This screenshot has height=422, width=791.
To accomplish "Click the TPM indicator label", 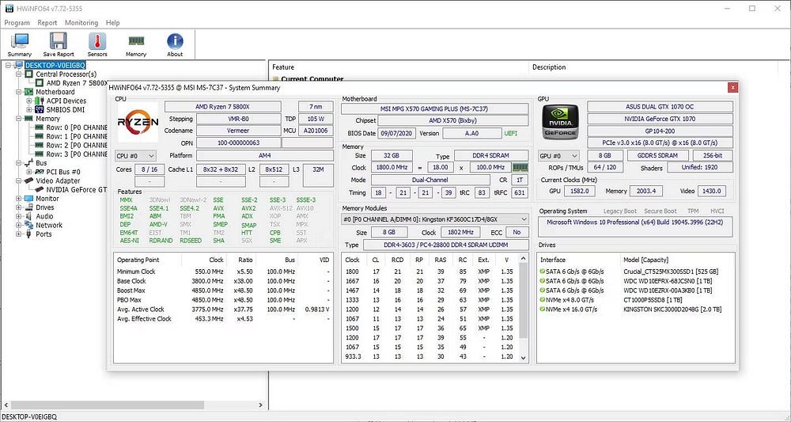I will coord(693,211).
